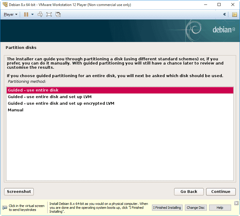Screen dimensions: 240x216
Task: Open the Player menu
Action: pyautogui.click(x=10, y=14)
